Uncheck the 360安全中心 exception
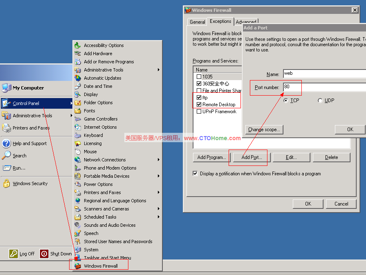 click(x=199, y=83)
